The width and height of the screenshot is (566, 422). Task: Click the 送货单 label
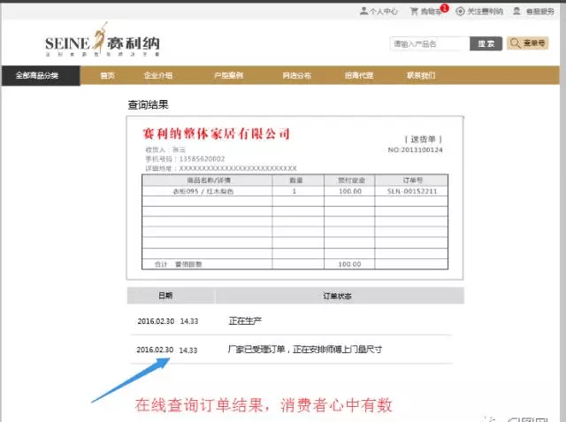pyautogui.click(x=423, y=140)
